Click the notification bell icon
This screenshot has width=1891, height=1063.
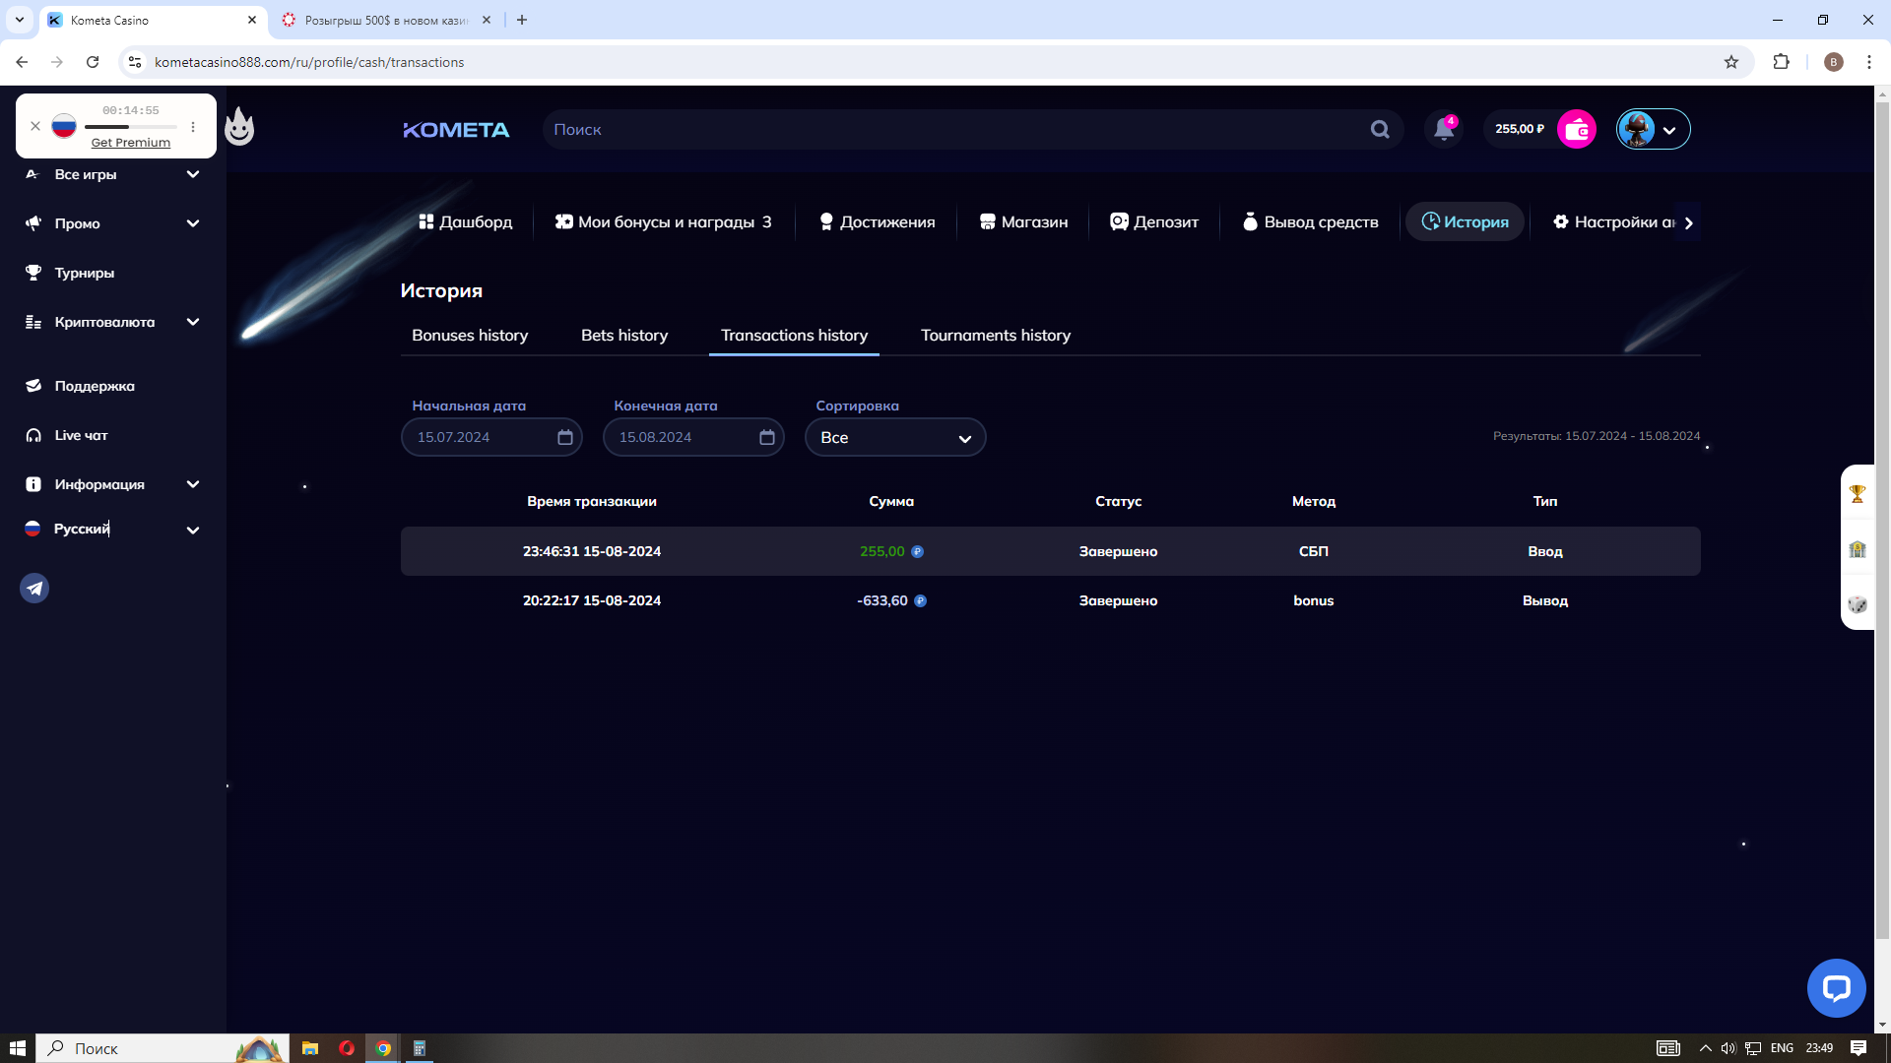click(x=1443, y=129)
